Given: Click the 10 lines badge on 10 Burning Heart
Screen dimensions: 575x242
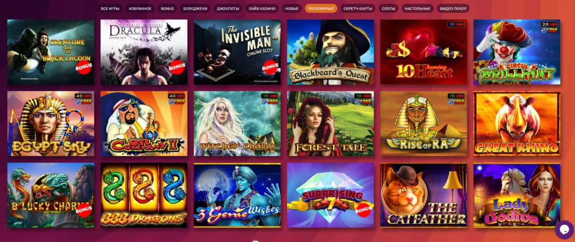Looking at the screenshot, I should pyautogui.click(x=454, y=23).
